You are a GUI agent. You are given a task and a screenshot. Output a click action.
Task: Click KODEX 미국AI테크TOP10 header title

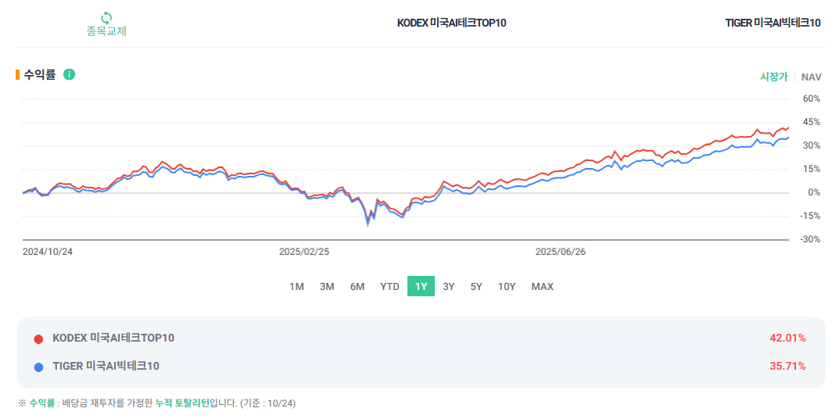[x=451, y=23]
